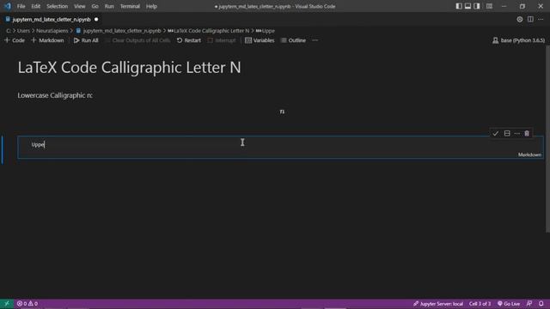Open editor more actions ellipsis at top right
The width and height of the screenshot is (550, 309).
tap(541, 20)
